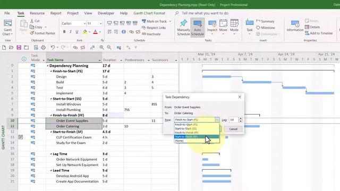
Task: Collapse the Lag Time summary task
Action: click(51, 154)
